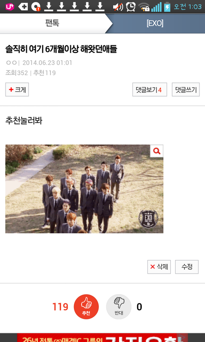Tap the Wi-Fi lock status icon
This screenshot has height=342, width=205.
click(x=144, y=7)
